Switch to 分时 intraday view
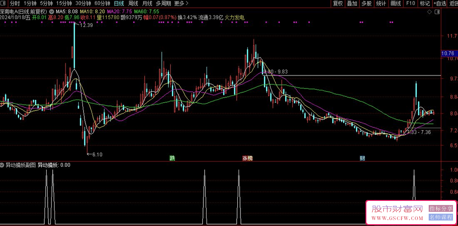Screen dimensions: 458x226 click(14, 4)
